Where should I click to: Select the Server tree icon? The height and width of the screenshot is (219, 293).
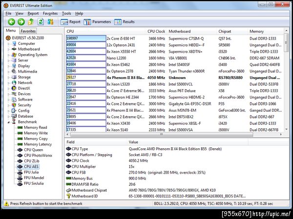coord(14,60)
